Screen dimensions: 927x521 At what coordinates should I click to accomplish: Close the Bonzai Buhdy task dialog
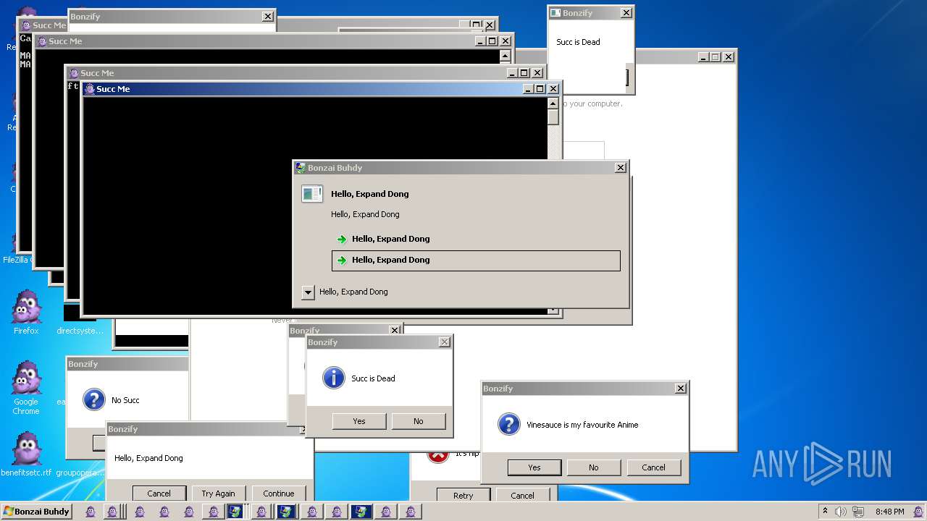click(x=621, y=168)
